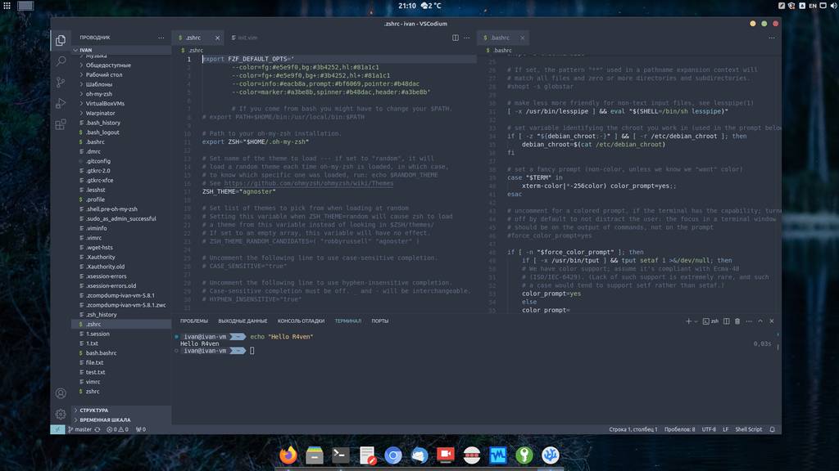The width and height of the screenshot is (839, 471).
Task: Toggle Explorer view in activity bar
Action: click(61, 40)
